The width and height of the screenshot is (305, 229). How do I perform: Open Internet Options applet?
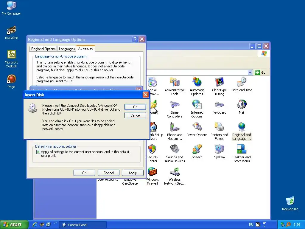tap(197, 109)
